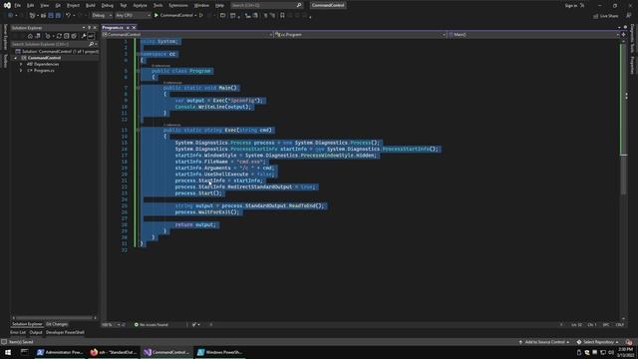Click Add to Source Control button
The width and height of the screenshot is (638, 359).
[543, 342]
